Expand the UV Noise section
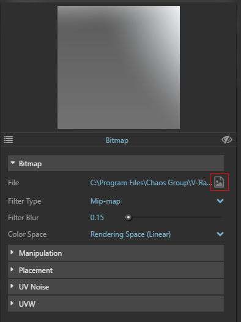Image resolution: width=241 pixels, height=322 pixels. (116, 286)
